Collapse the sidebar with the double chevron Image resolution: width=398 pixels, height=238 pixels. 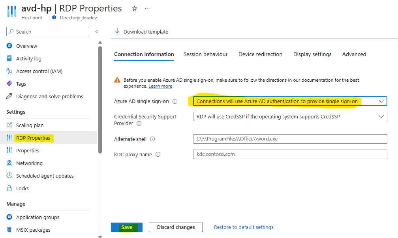click(x=97, y=32)
